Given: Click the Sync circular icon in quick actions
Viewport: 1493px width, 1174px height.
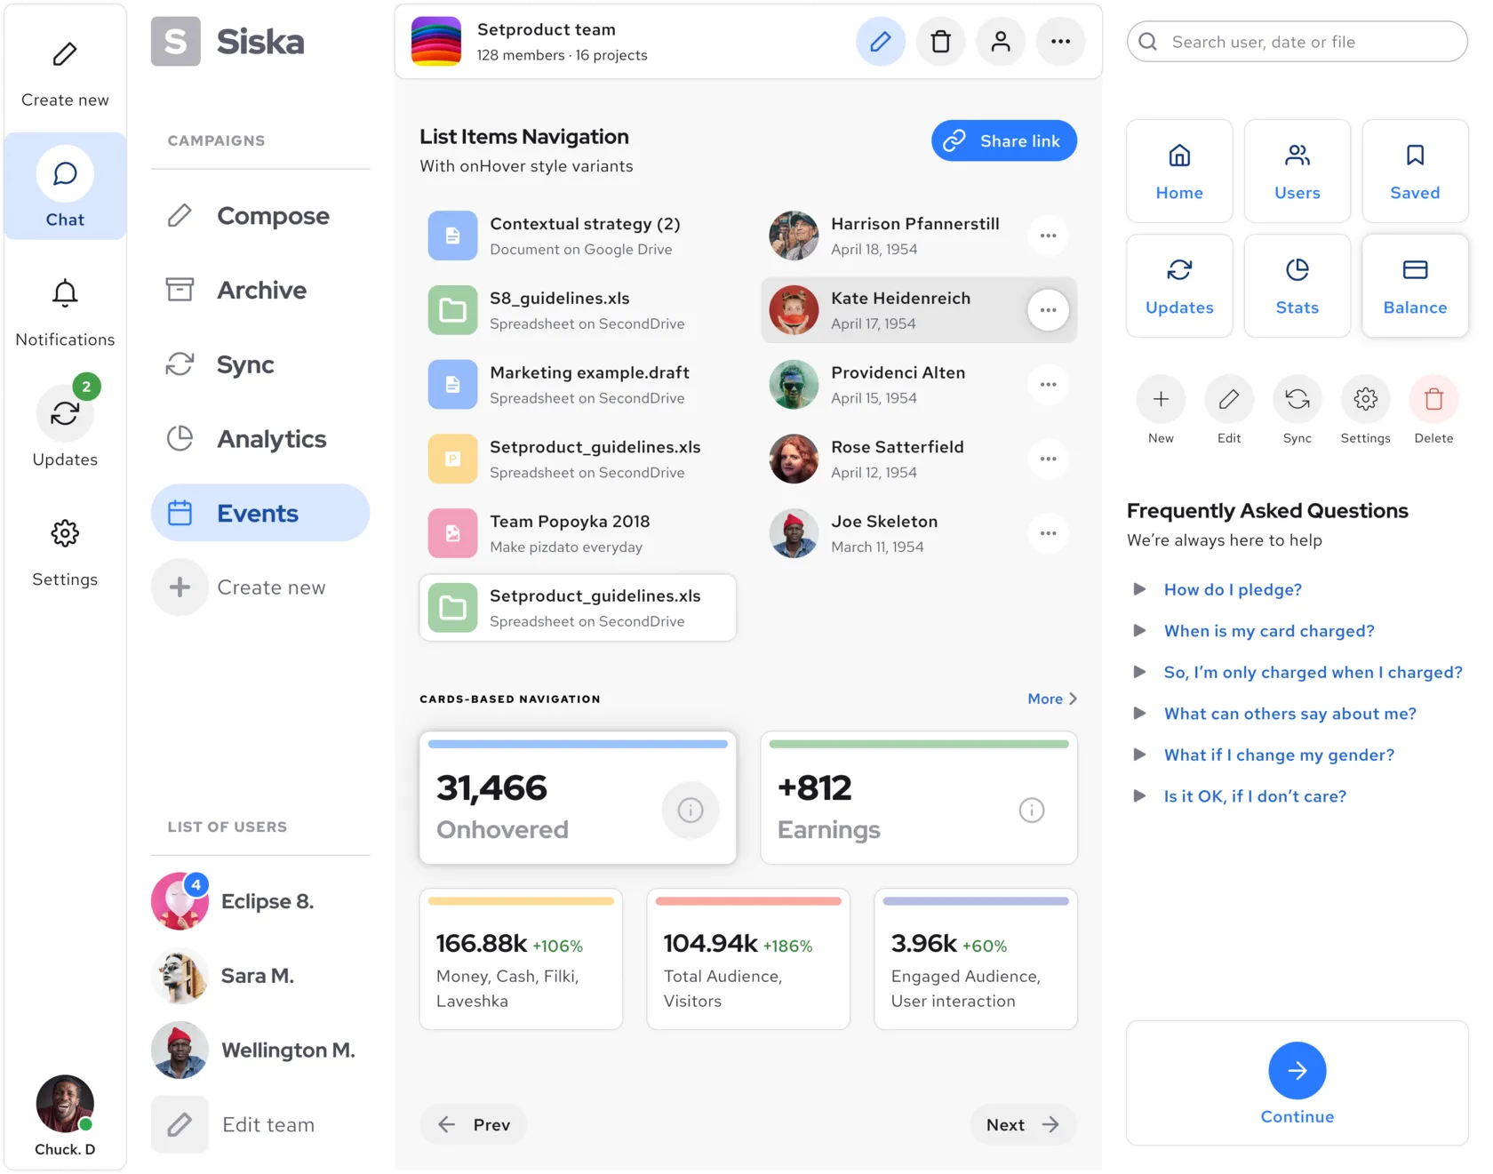Looking at the screenshot, I should point(1297,400).
